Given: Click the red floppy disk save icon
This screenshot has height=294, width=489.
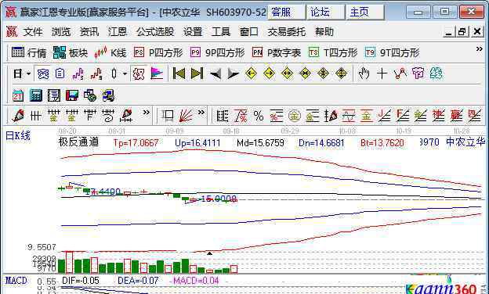Looking at the screenshot, I should (x=72, y=95).
